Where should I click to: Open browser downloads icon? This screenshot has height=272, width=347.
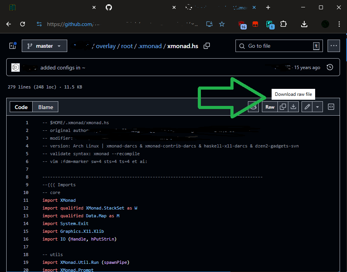click(x=304, y=24)
